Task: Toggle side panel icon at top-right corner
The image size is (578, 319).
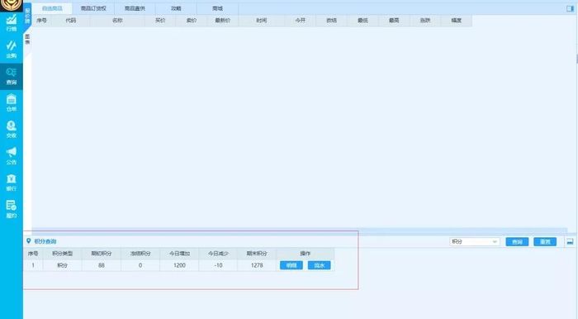Action: 570,8
